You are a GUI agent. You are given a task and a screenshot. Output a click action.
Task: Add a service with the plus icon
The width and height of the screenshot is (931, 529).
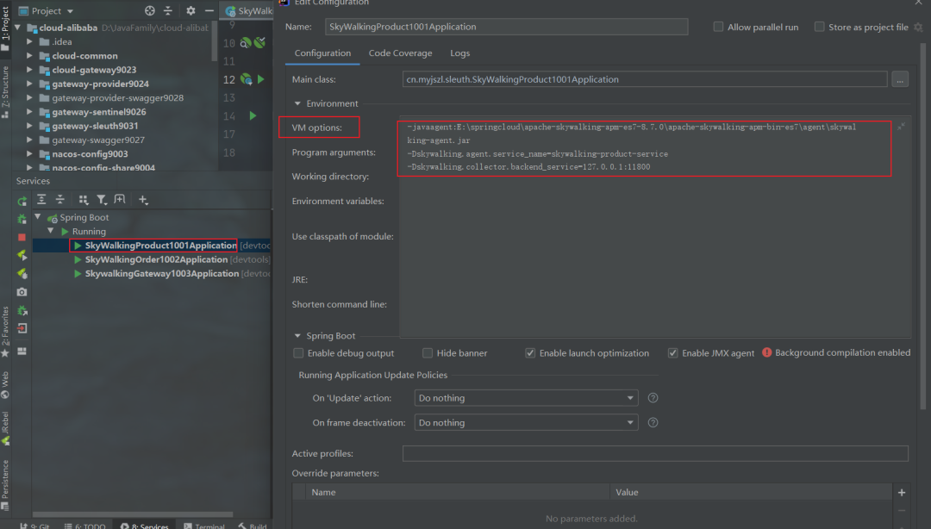tap(143, 200)
